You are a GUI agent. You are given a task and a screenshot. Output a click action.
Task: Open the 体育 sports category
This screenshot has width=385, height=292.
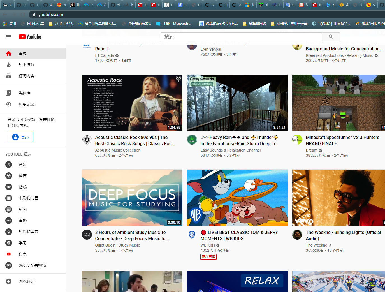(33, 176)
